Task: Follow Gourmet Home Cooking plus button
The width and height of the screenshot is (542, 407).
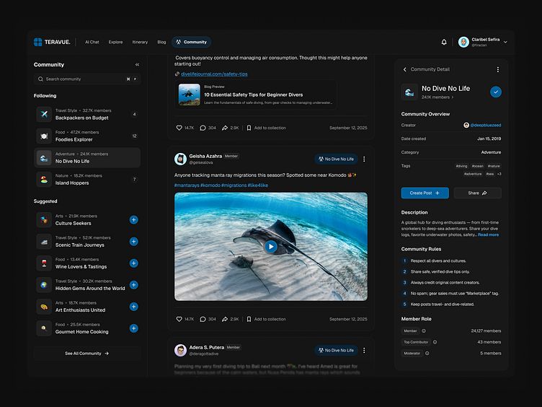Action: tap(134, 328)
